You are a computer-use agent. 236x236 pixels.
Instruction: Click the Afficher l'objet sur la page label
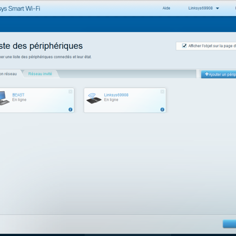point(212,46)
